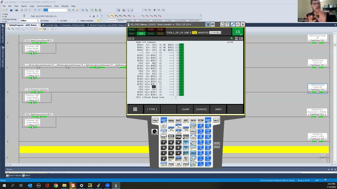Click the -Y (J2) jog key
Screen dimensions: 337x189
(200, 132)
